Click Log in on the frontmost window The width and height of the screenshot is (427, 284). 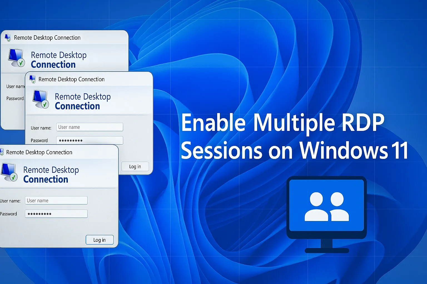(x=100, y=240)
